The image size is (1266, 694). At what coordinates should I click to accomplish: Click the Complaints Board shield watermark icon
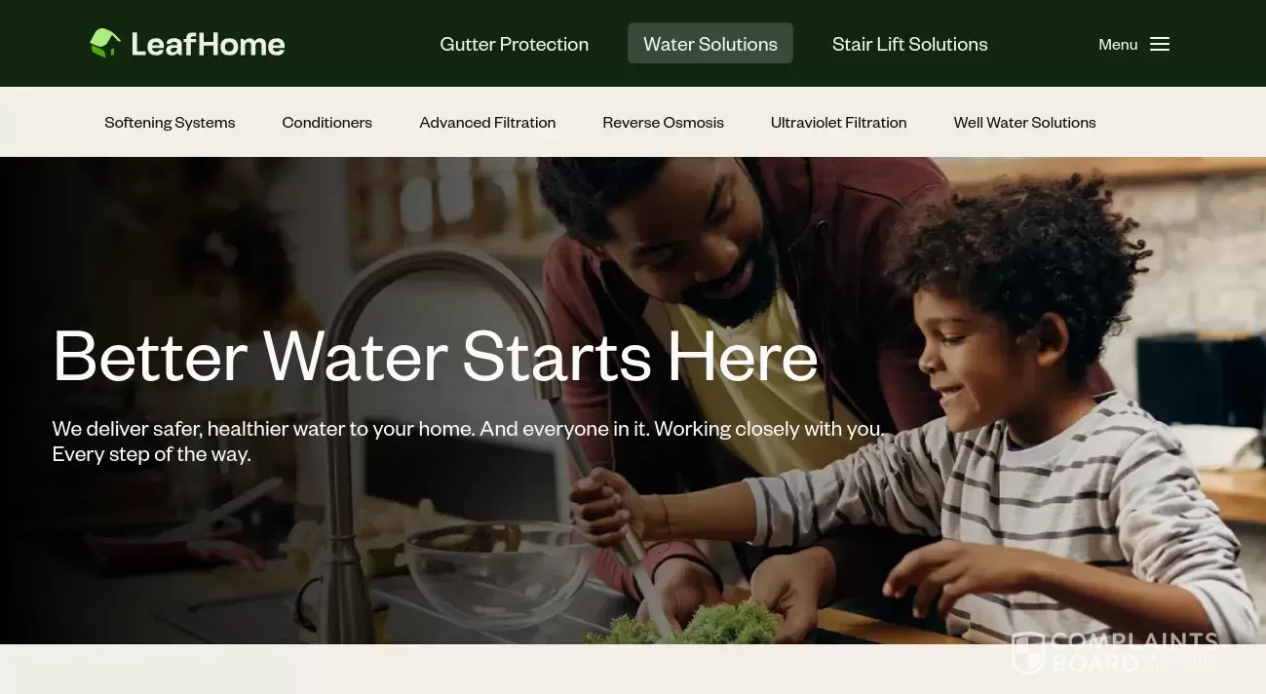coord(1027,653)
